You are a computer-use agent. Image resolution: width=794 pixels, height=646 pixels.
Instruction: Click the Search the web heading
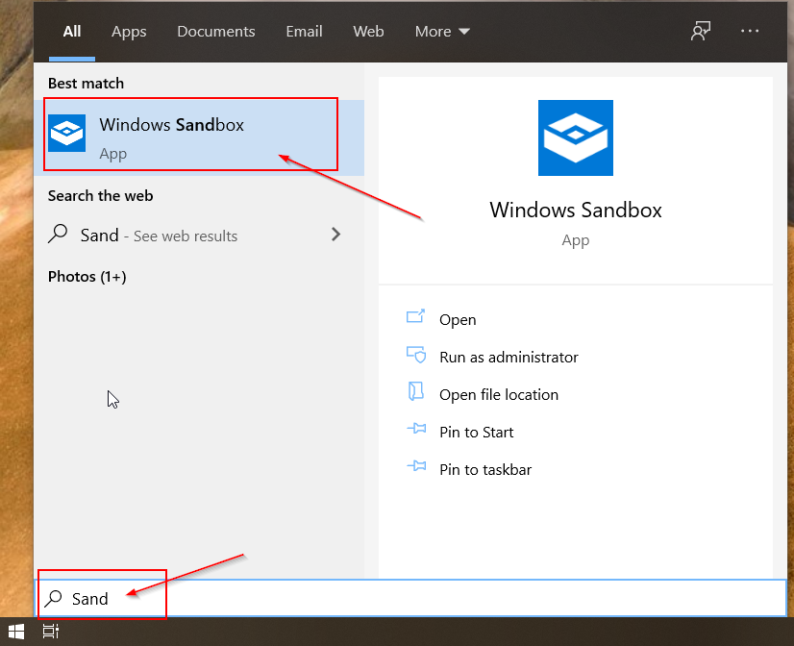pyautogui.click(x=100, y=196)
